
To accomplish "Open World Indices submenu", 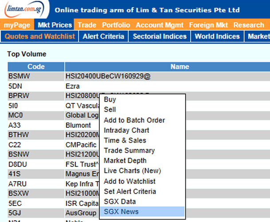I will [217, 36].
